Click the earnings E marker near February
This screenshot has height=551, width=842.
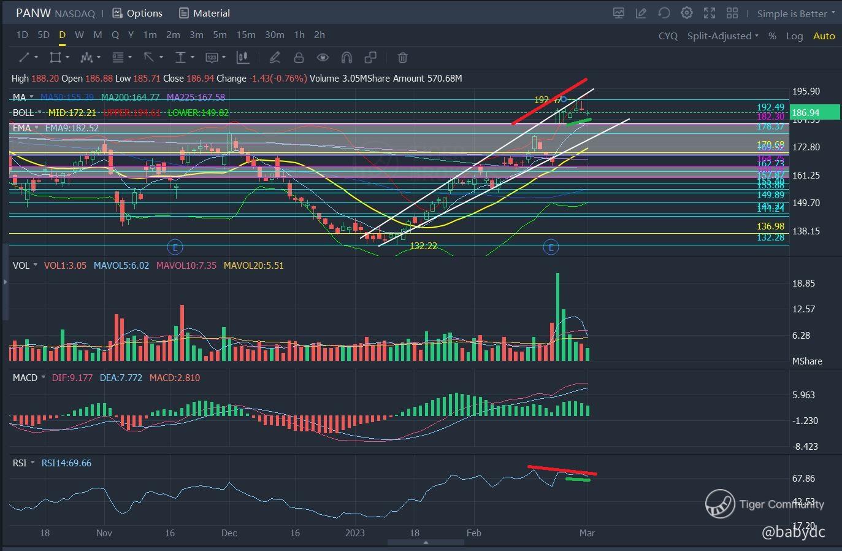click(x=551, y=248)
